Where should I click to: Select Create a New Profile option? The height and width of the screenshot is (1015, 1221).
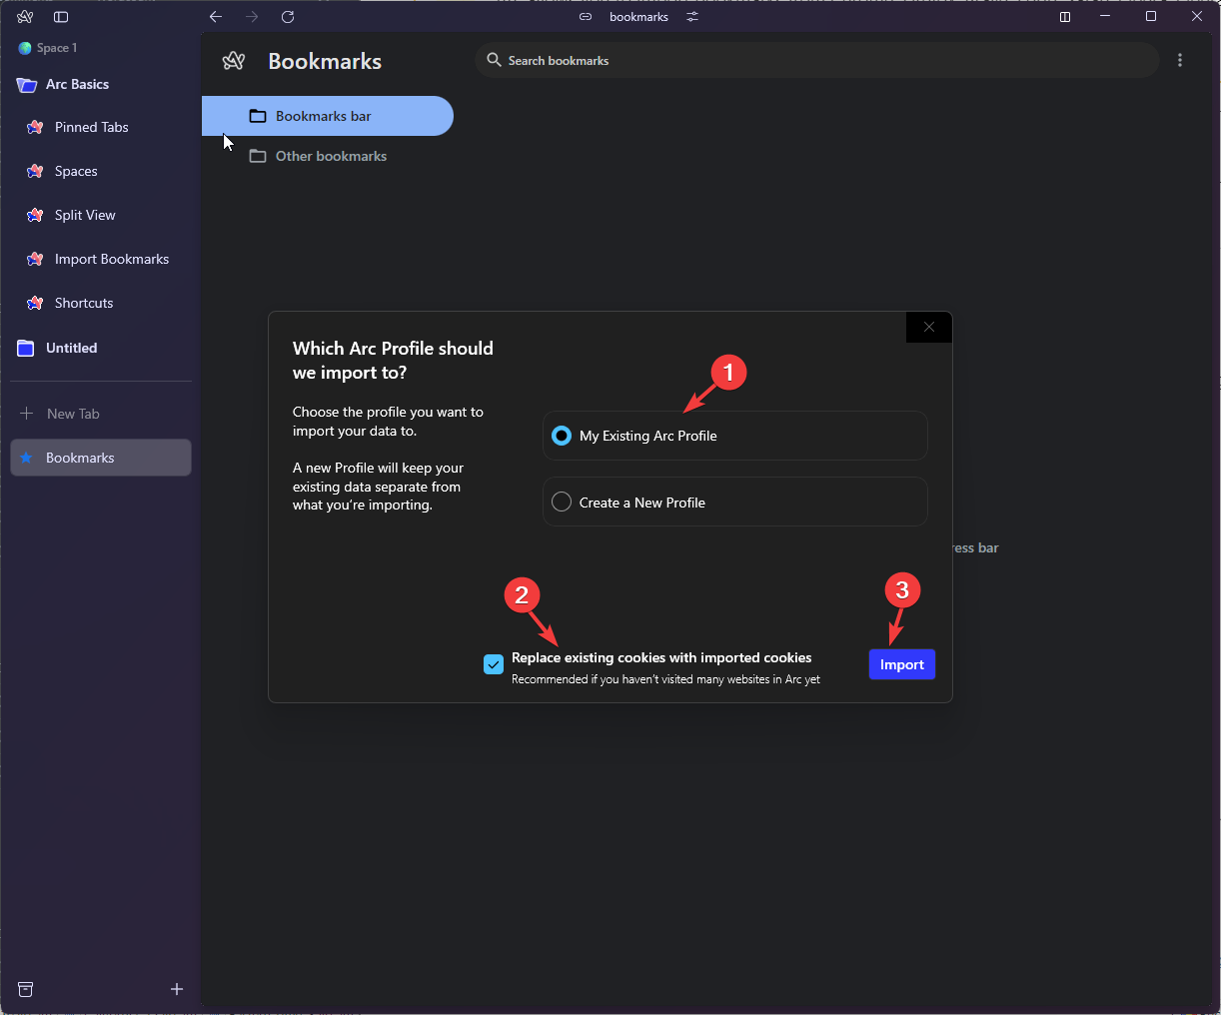(x=735, y=502)
